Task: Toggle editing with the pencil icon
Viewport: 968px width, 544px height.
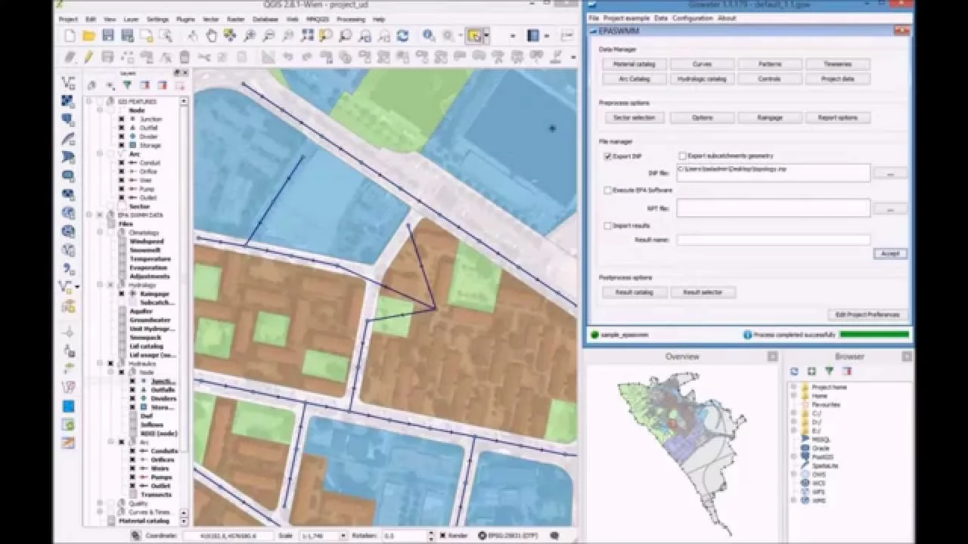Action: pyautogui.click(x=88, y=57)
